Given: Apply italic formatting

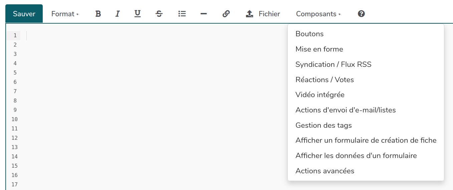Looking at the screenshot, I should [x=118, y=14].
